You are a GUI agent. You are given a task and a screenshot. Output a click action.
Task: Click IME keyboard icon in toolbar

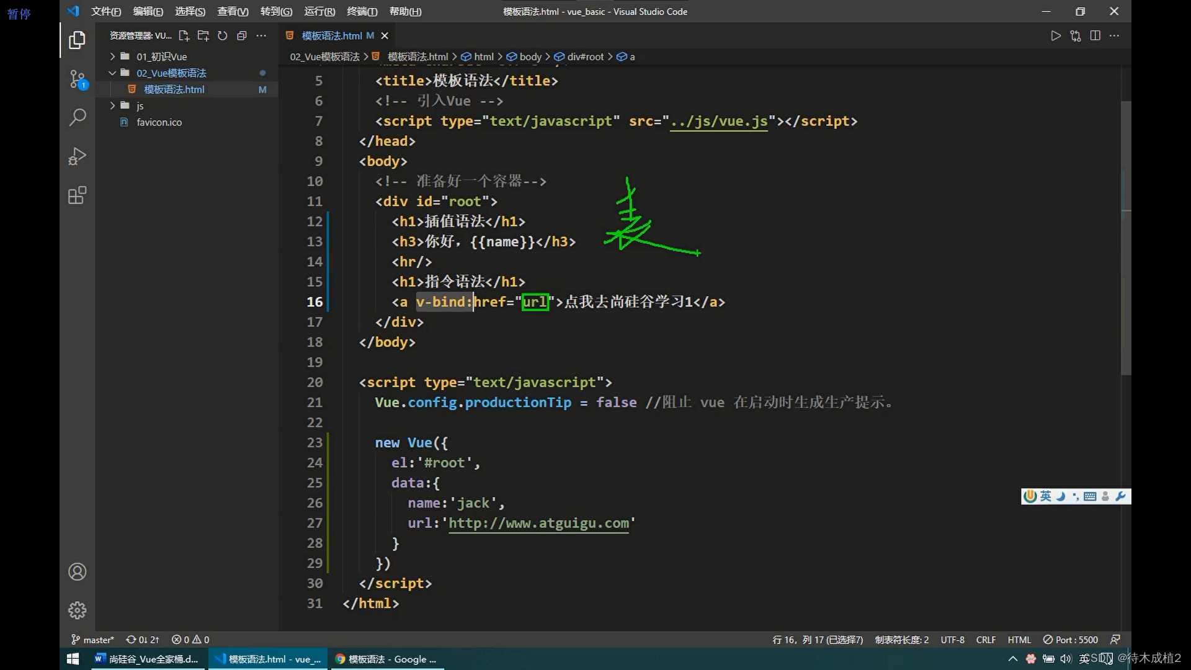click(x=1090, y=496)
